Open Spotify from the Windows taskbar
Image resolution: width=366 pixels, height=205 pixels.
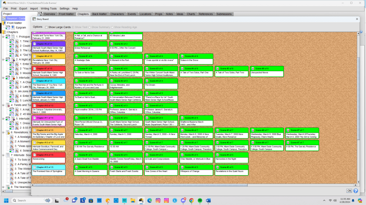tap(199, 200)
